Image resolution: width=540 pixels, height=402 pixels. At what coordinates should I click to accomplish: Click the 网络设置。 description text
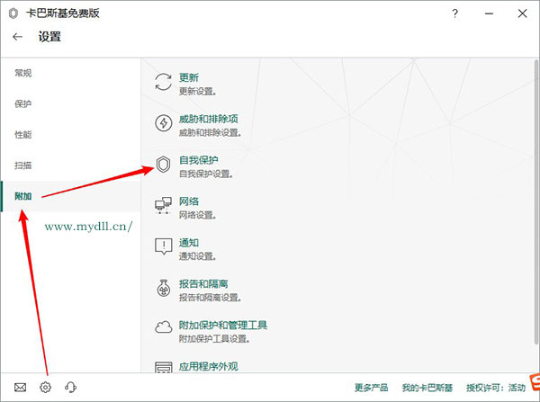[x=198, y=215]
